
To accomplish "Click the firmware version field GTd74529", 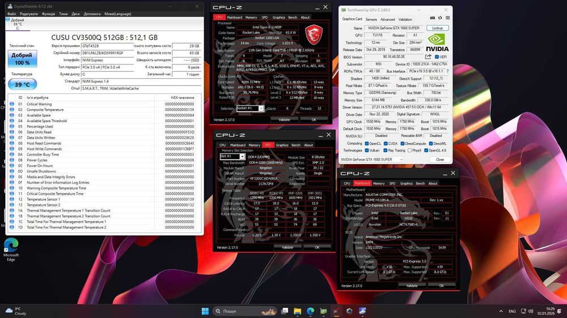I will click(x=107, y=46).
